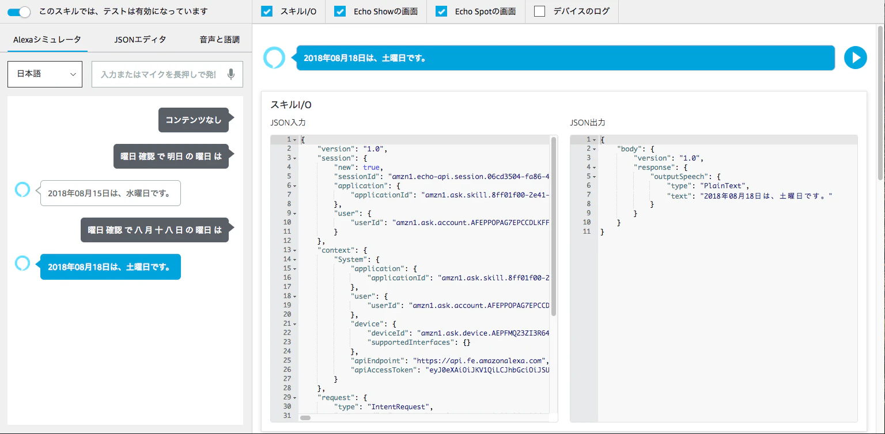Click Alexa ring icon next to 08月15日 reply
This screenshot has width=885, height=434.
click(x=22, y=189)
